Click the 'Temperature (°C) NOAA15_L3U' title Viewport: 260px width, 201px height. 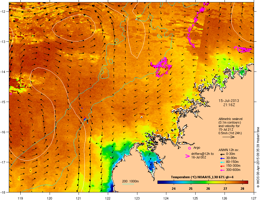click(x=195, y=177)
